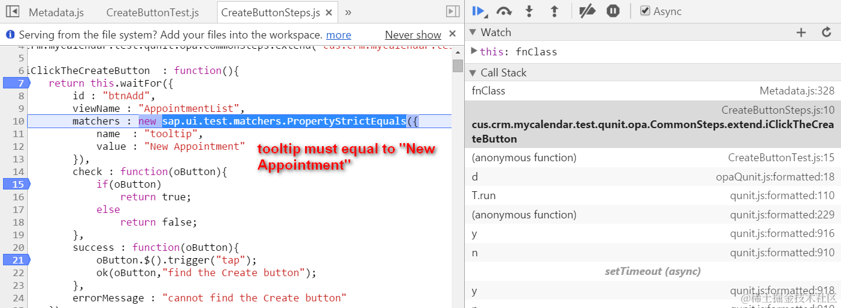This screenshot has height=308, width=841.
Task: Step over next function call
Action: tap(504, 11)
